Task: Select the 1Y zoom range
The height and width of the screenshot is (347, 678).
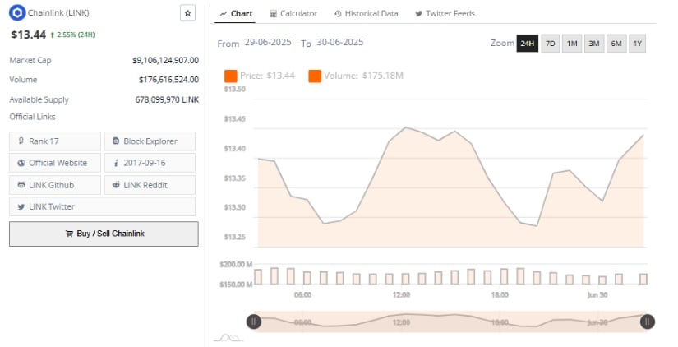Action: click(638, 44)
